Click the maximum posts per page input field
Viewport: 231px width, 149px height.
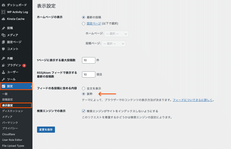coord(88,60)
